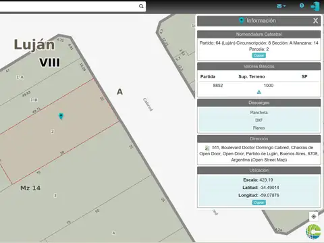Viewport: 324px width, 243px height.
Task: Select parcel 4 label on map
Action: click(114, 233)
